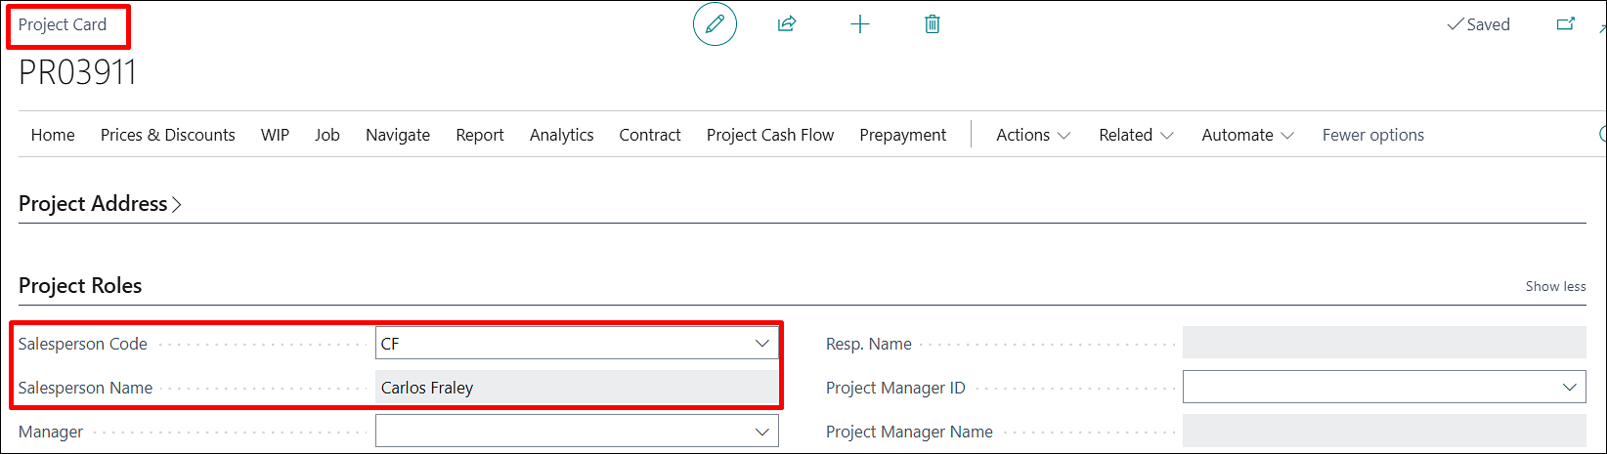Collapse the Project Roles section heading
The image size is (1607, 454).
pos(80,285)
